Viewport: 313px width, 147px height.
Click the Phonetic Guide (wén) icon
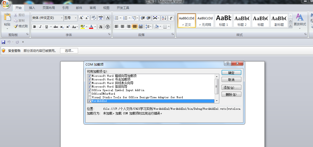[101, 18]
